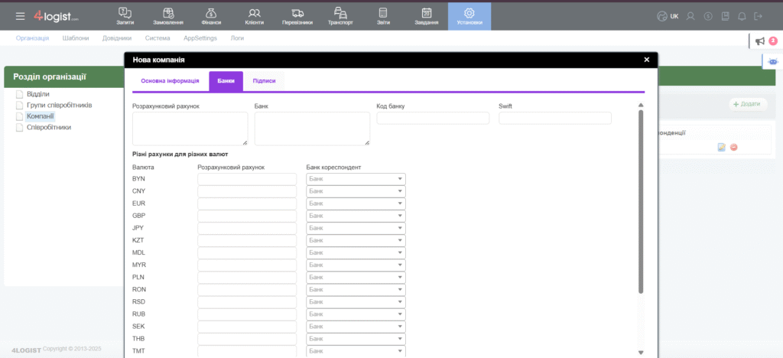The height and width of the screenshot is (358, 783).
Task: Switch to the Основна інформація tab
Action: pyautogui.click(x=170, y=80)
